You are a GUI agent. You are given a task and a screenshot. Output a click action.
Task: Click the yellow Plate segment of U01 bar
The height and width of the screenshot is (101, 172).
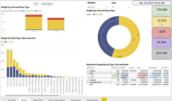(x=56, y=25)
